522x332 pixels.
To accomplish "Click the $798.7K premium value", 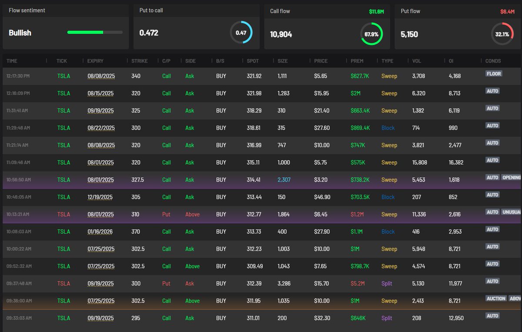I will coord(361,266).
